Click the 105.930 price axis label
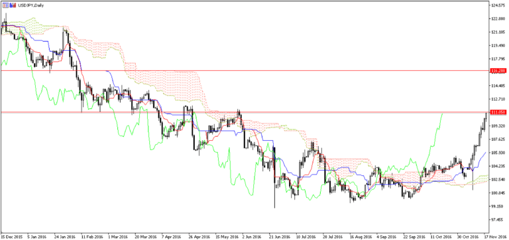 click(x=497, y=153)
